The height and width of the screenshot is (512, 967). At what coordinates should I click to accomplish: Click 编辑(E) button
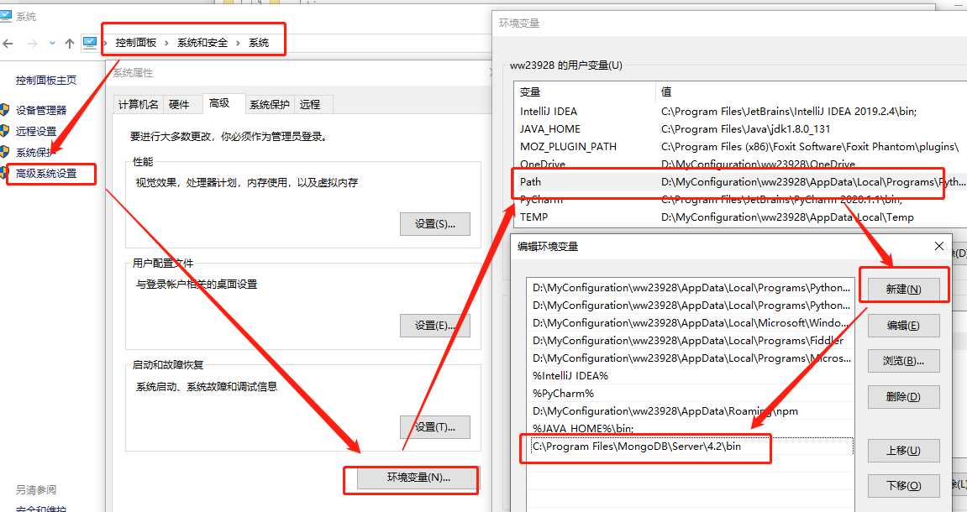(x=903, y=326)
